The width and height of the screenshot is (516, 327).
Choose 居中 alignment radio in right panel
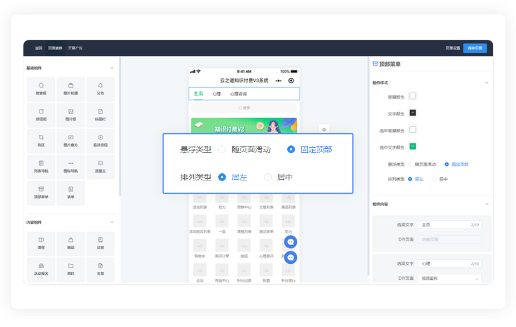434,179
